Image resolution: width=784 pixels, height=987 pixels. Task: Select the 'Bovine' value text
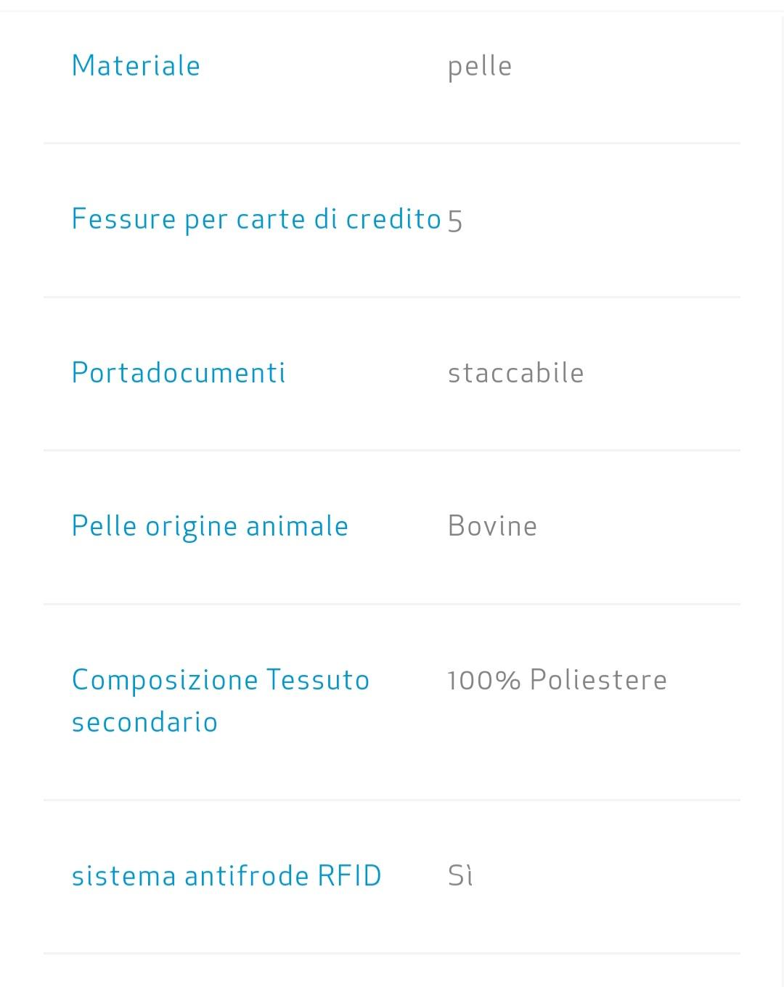492,526
